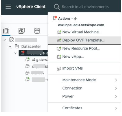Open the hamburger navigation menu
Screen dimensions: 122x116
click(8, 7)
